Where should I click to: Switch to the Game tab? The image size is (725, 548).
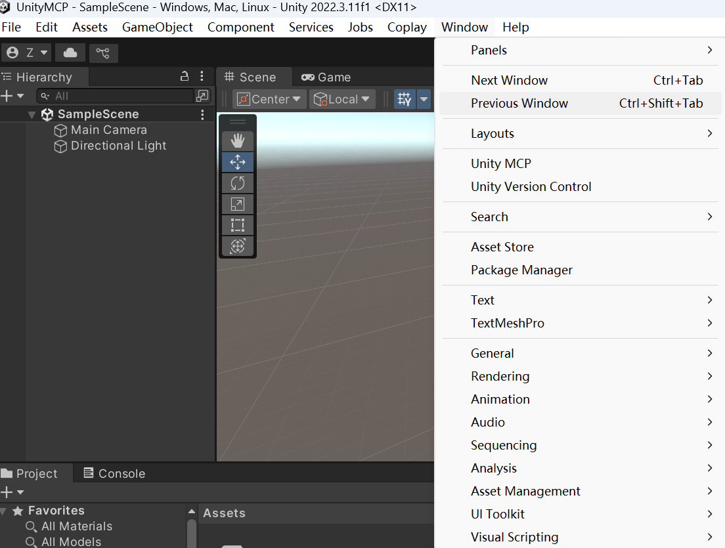326,77
